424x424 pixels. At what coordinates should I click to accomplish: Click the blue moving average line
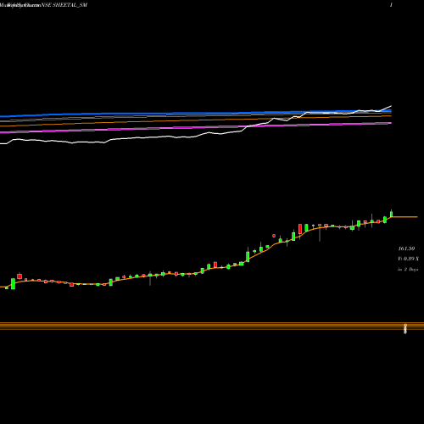pyautogui.click(x=196, y=113)
